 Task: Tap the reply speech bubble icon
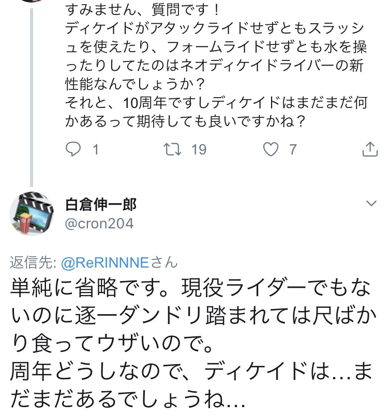tap(74, 149)
